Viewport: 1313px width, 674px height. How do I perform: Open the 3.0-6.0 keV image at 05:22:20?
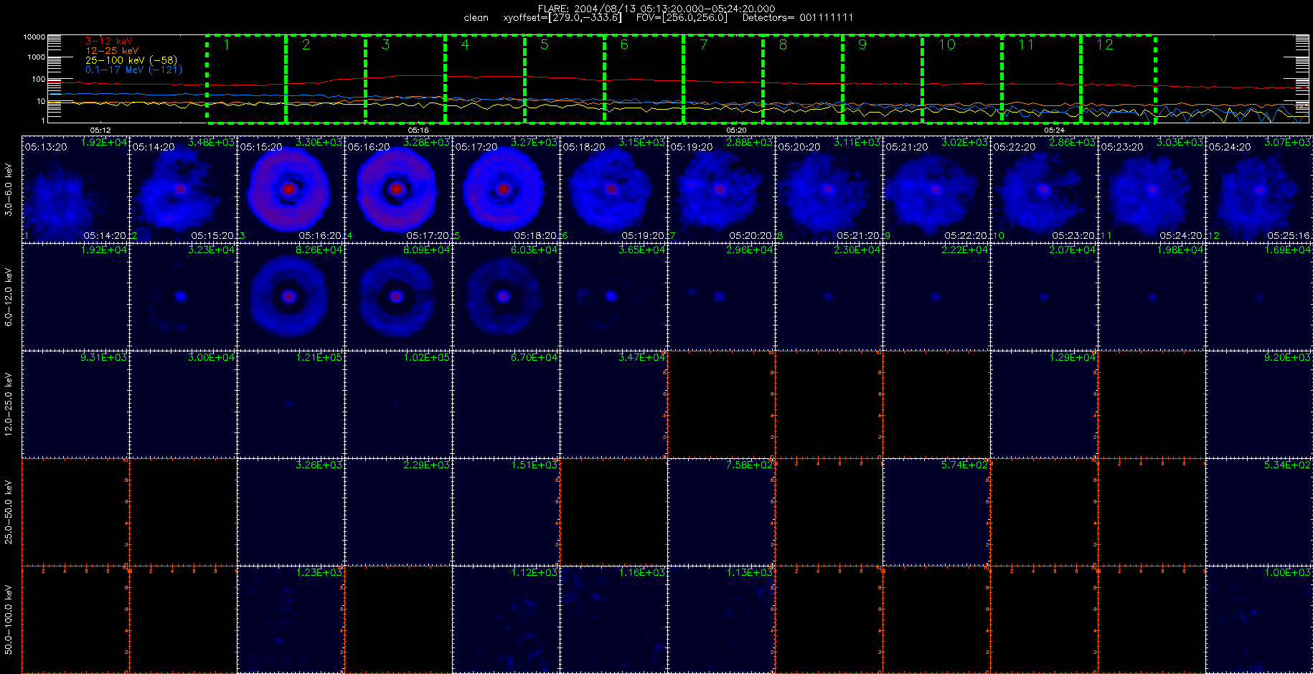[1044, 189]
